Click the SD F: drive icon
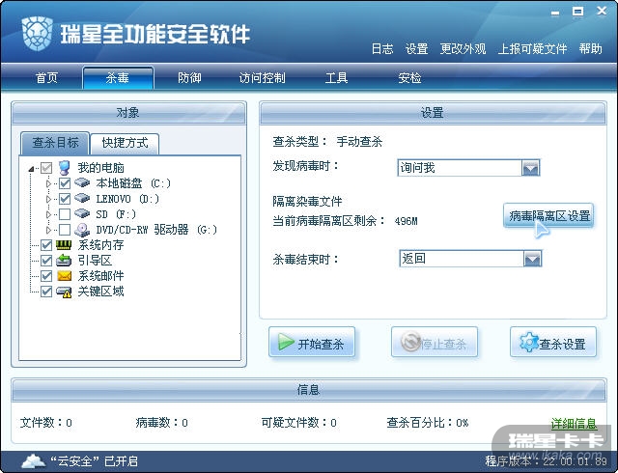 tap(82, 213)
